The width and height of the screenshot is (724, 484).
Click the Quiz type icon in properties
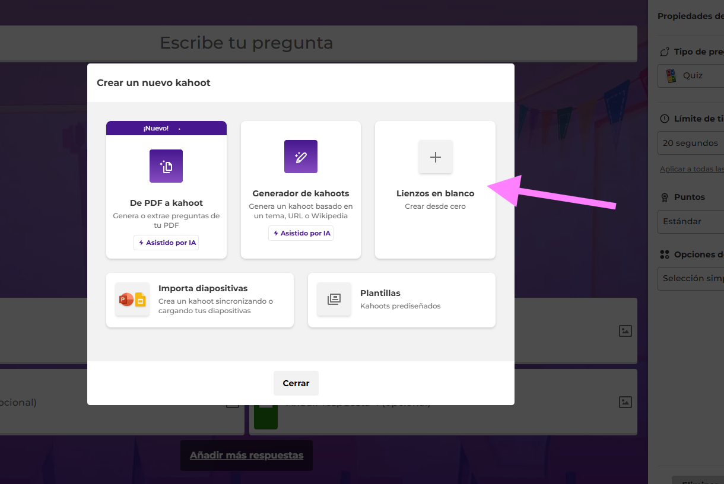tap(671, 76)
